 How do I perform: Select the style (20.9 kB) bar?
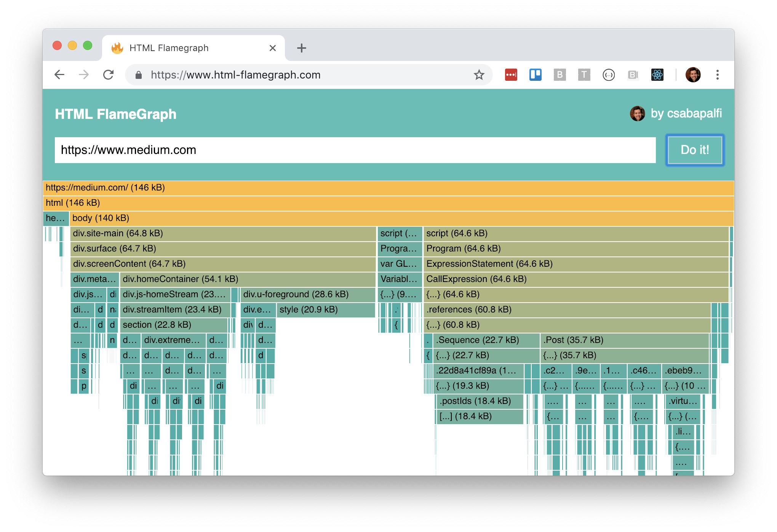click(326, 310)
